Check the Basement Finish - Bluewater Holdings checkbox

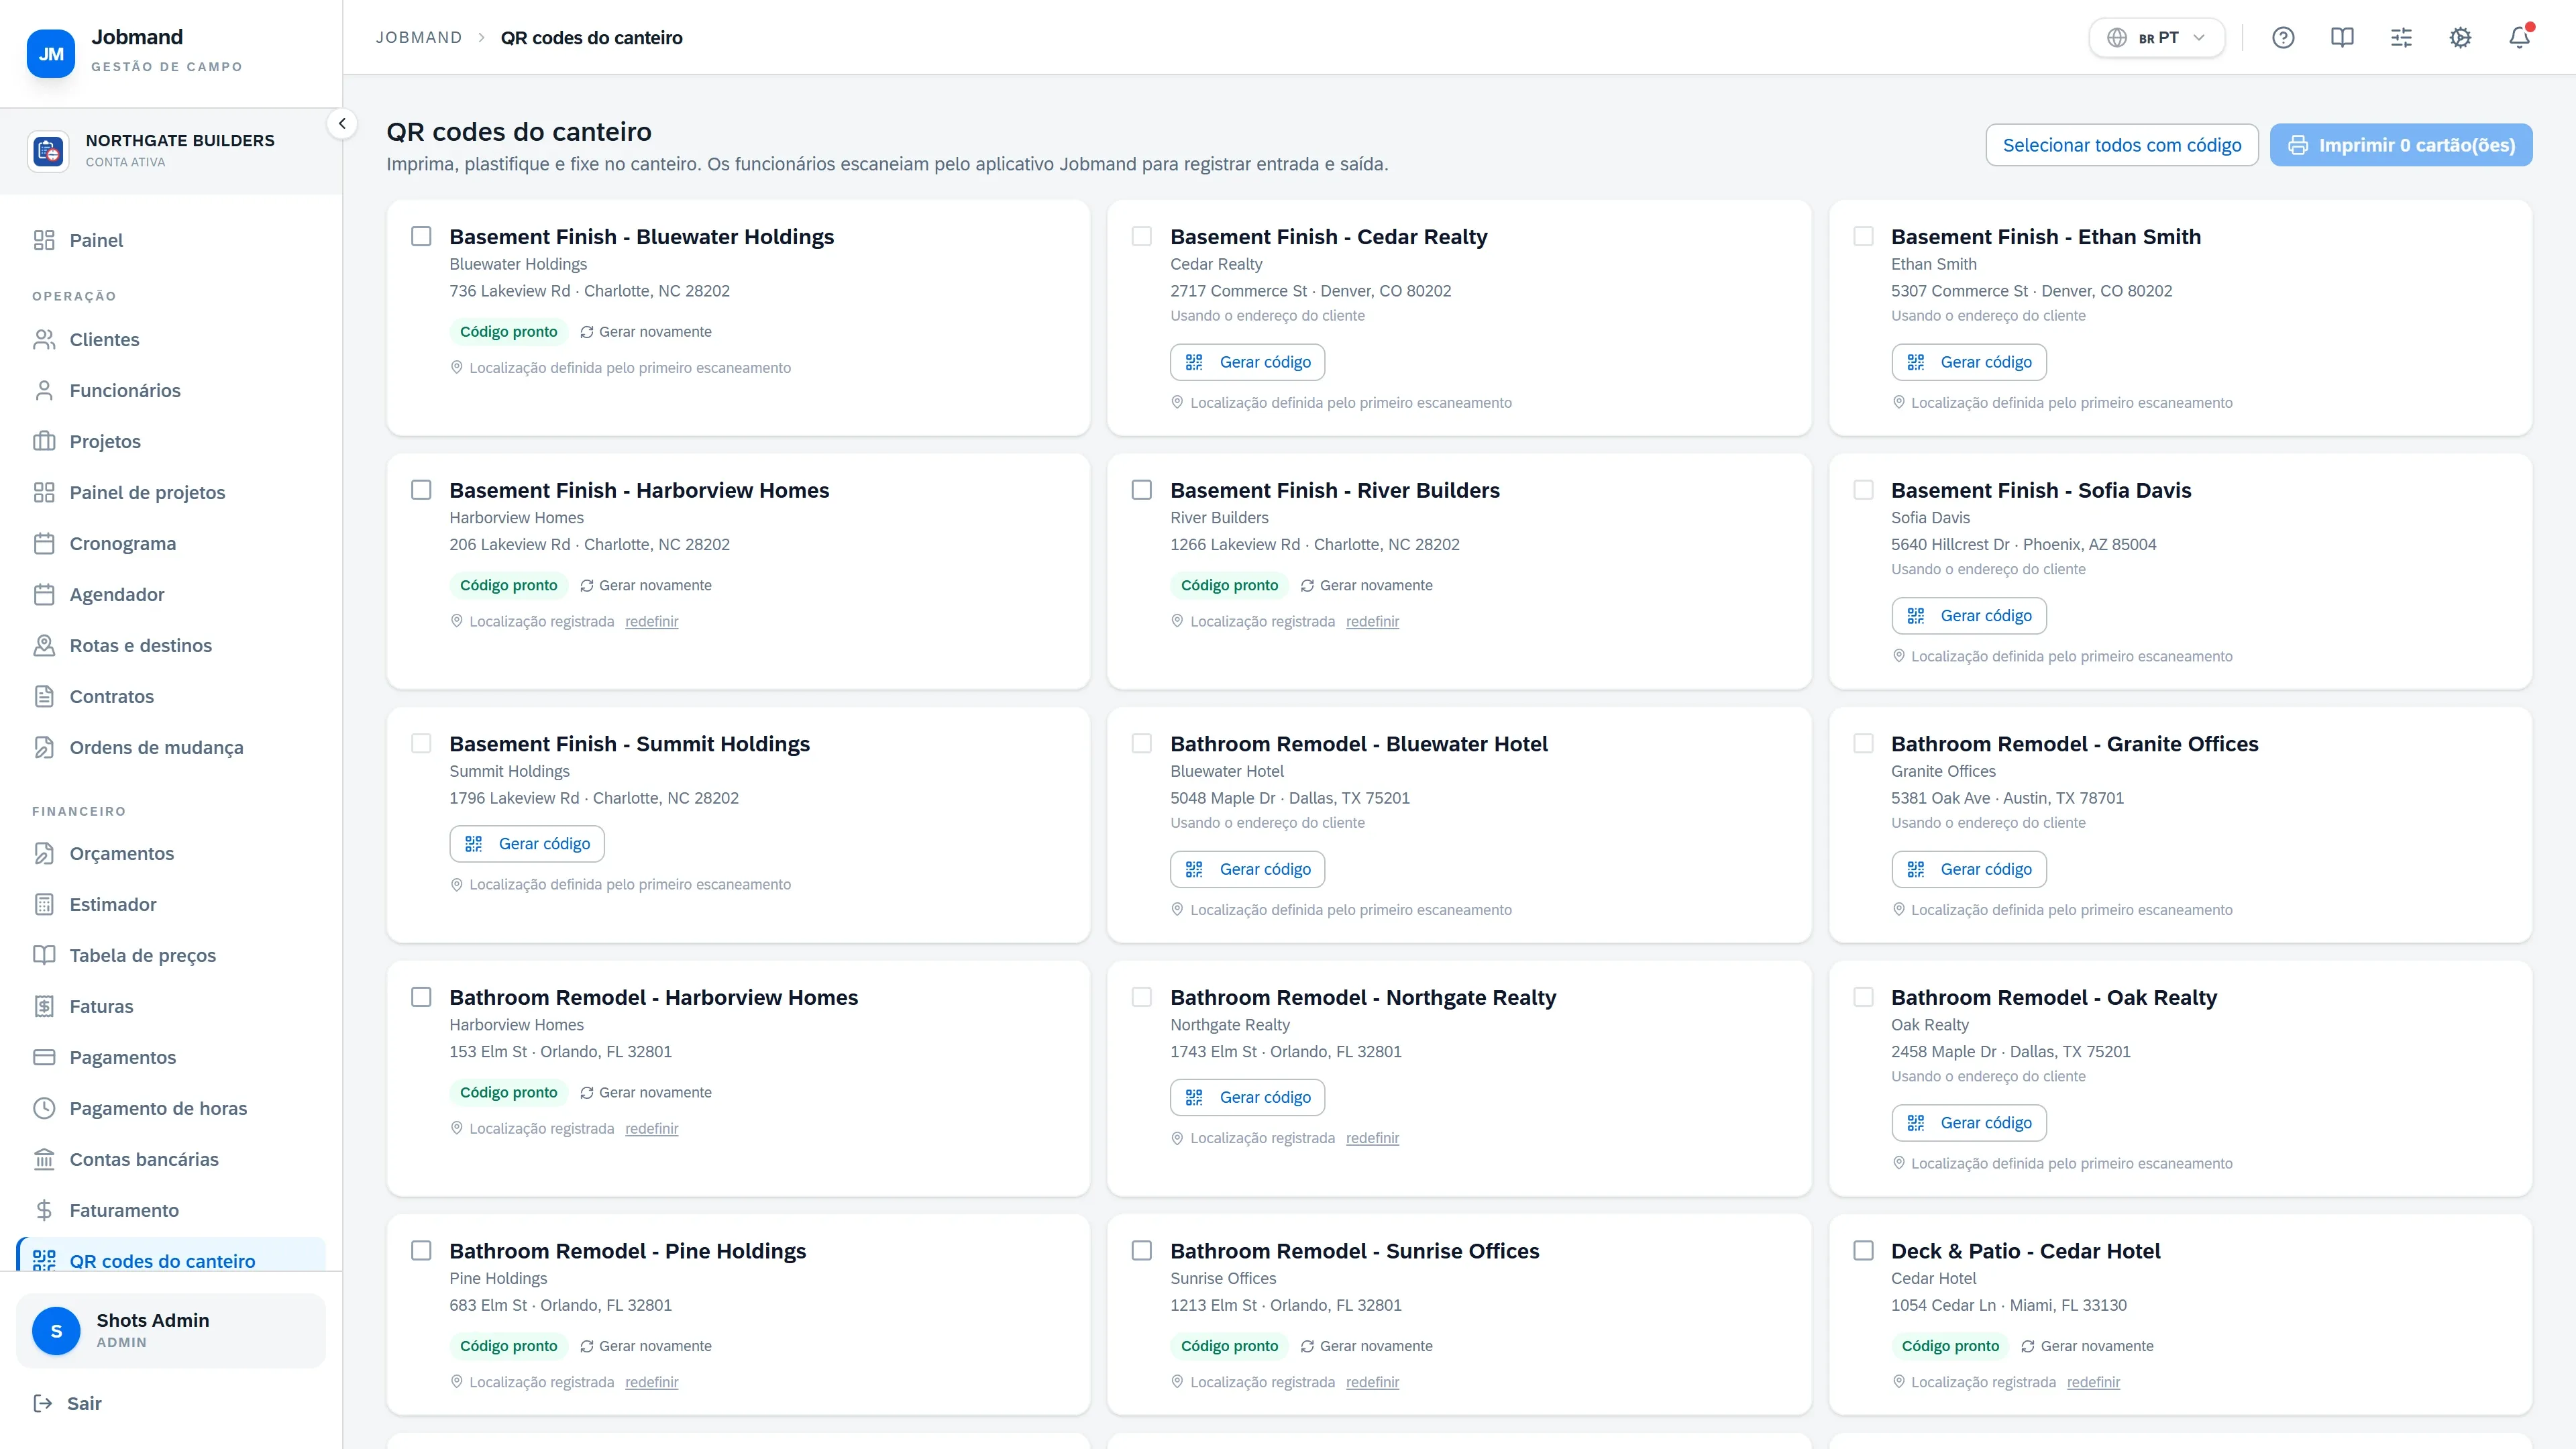tap(421, 236)
